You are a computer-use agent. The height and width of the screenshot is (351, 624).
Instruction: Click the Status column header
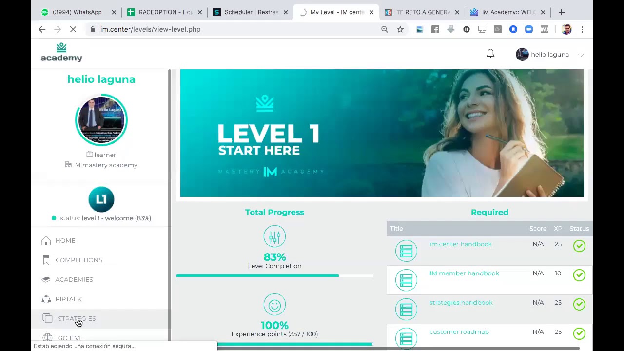[x=579, y=229]
